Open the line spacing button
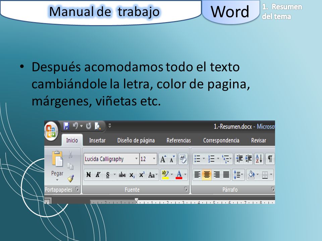 point(238,175)
